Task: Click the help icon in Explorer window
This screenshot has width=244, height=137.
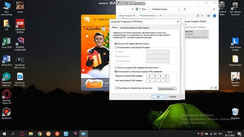Action: (214, 16)
